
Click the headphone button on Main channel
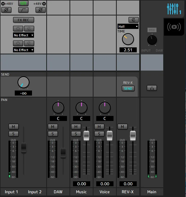click(x=152, y=88)
